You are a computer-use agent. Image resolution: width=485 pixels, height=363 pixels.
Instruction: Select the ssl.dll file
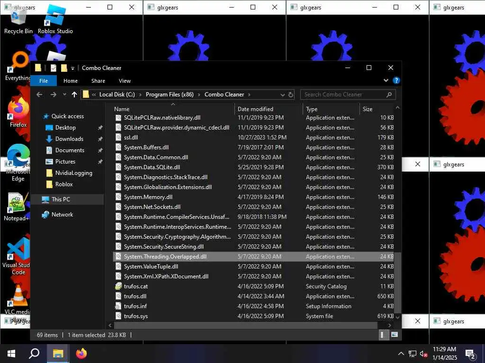click(254, 138)
